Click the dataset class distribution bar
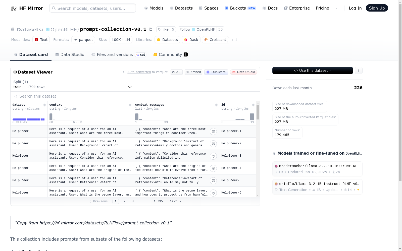402x251 pixels. pyautogui.click(x=29, y=119)
